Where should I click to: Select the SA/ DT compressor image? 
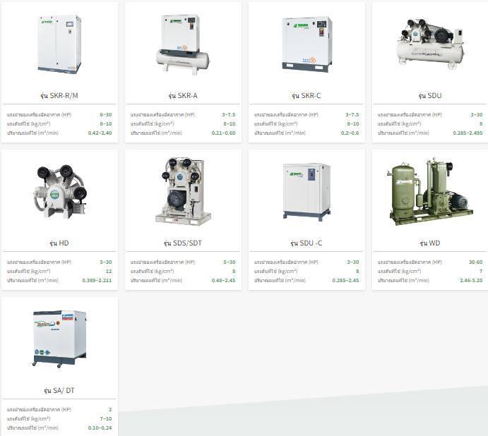59,339
